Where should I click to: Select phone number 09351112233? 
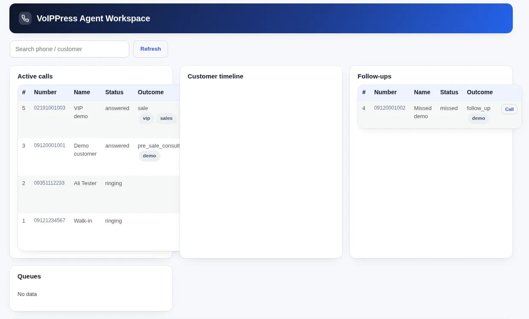coord(49,183)
